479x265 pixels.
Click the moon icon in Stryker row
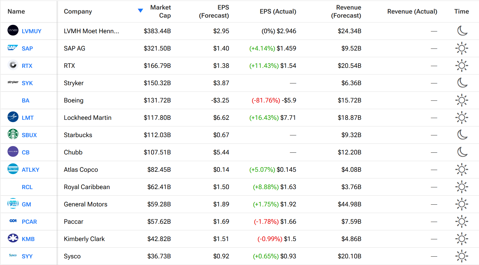tap(462, 83)
